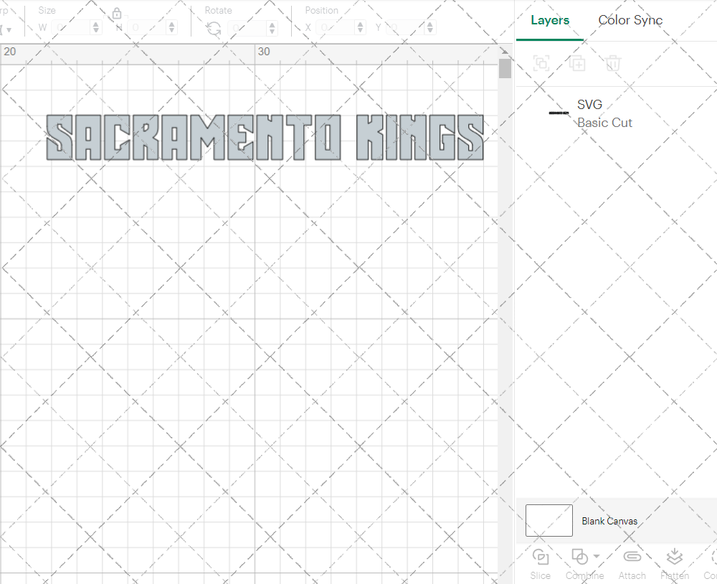Click the 'Basic Cut' layer operation text
This screenshot has height=584, width=717.
click(604, 123)
